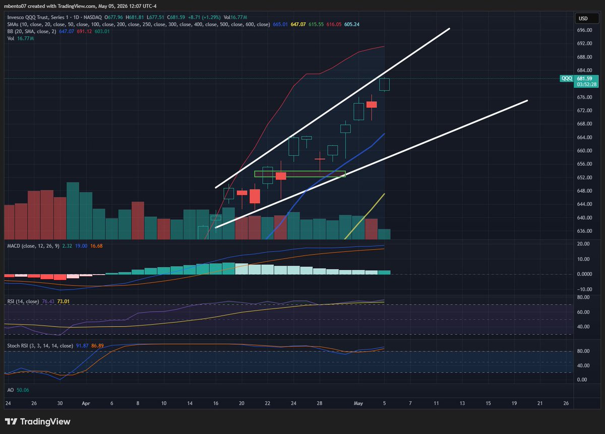Select the SMAs indicator legend
The image size is (605, 434).
click(x=138, y=25)
